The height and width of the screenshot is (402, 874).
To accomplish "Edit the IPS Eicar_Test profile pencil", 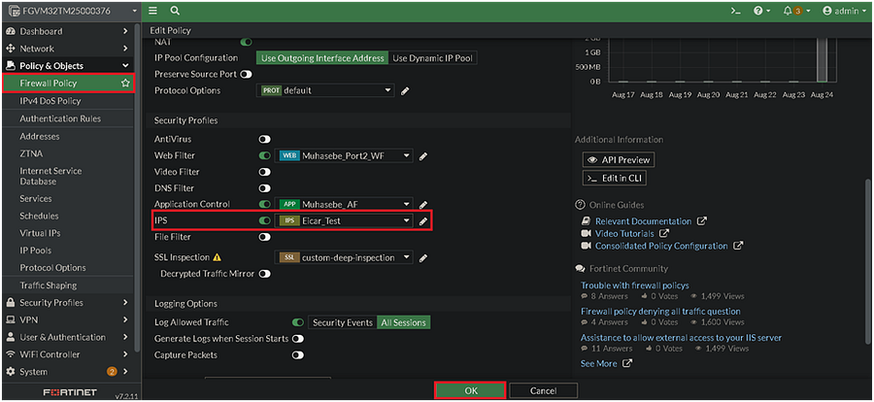I will click(423, 221).
